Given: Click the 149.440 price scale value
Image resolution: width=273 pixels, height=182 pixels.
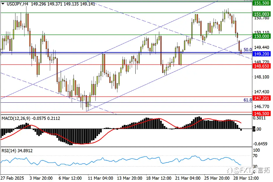Looking at the screenshot, I should pyautogui.click(x=262, y=47).
